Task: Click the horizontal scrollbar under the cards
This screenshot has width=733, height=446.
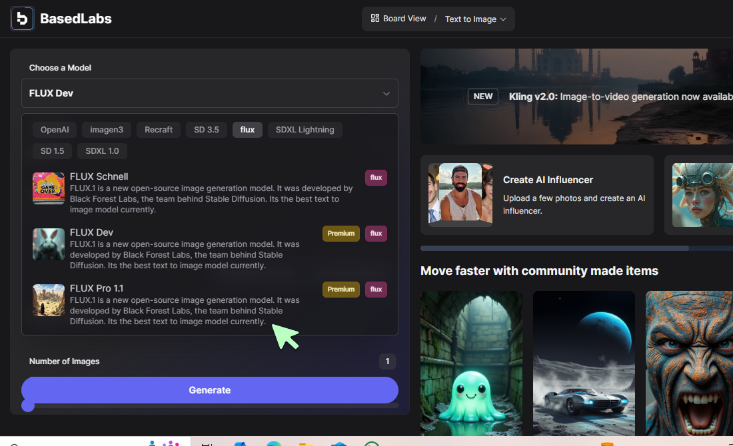Action: pyautogui.click(x=554, y=248)
